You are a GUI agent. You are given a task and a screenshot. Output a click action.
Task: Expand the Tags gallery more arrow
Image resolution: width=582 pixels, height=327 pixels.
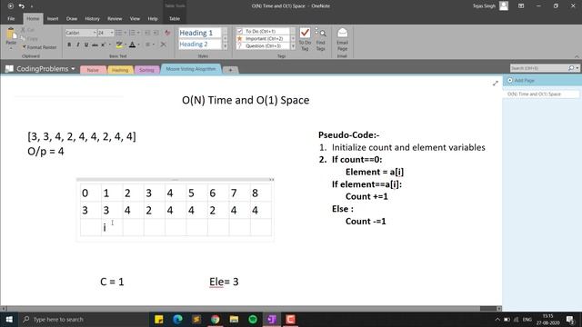[x=293, y=46]
